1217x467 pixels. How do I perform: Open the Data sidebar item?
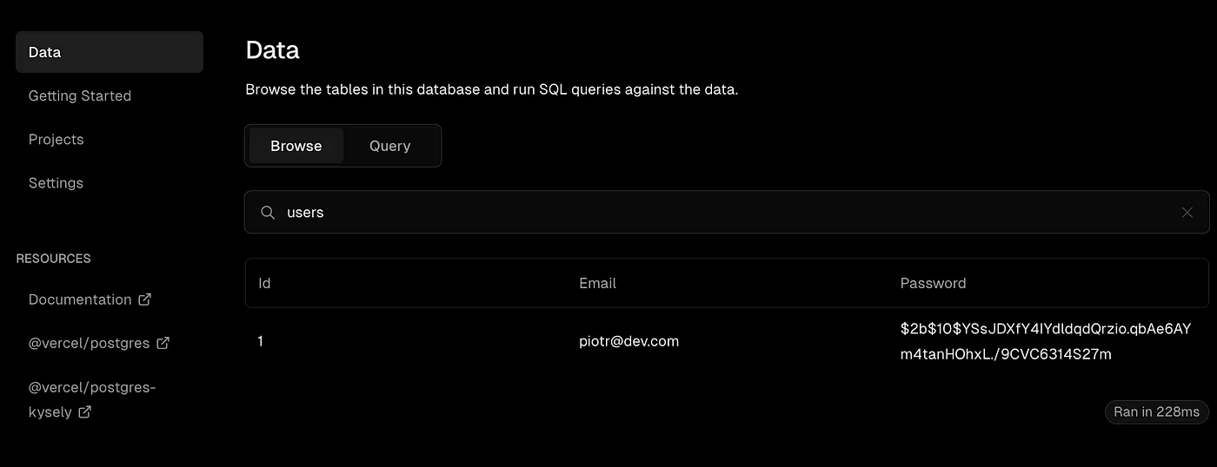[109, 52]
